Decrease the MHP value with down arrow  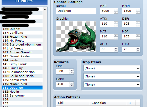coord(116,13)
